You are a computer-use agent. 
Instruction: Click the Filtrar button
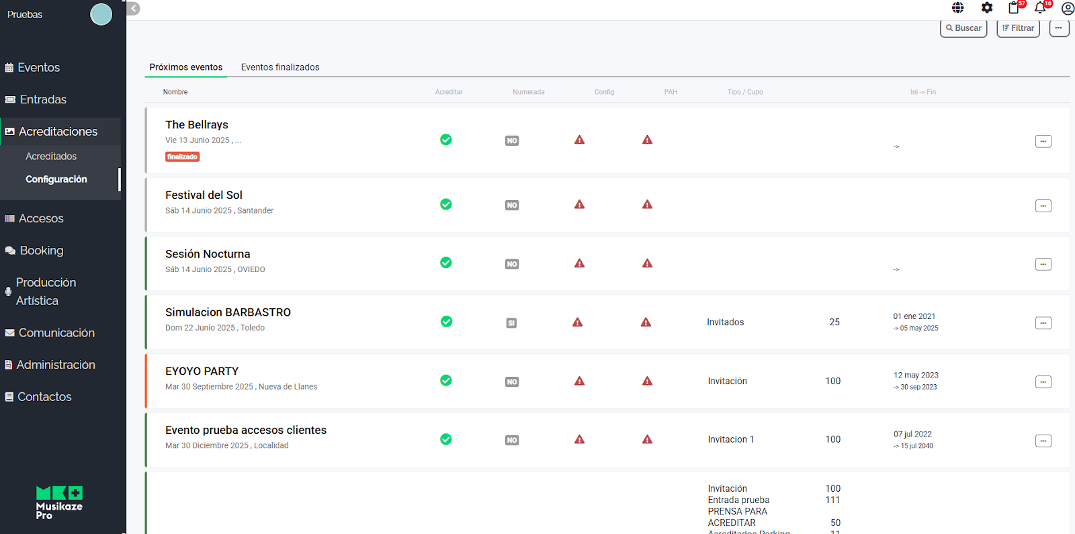pyautogui.click(x=1018, y=28)
